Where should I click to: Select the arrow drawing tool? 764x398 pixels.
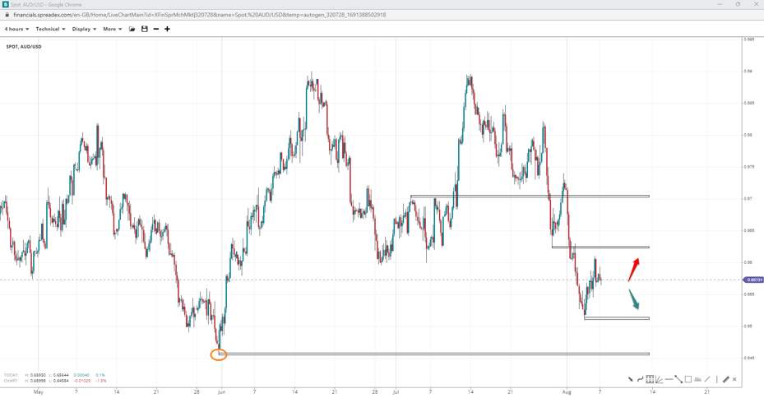[631, 380]
